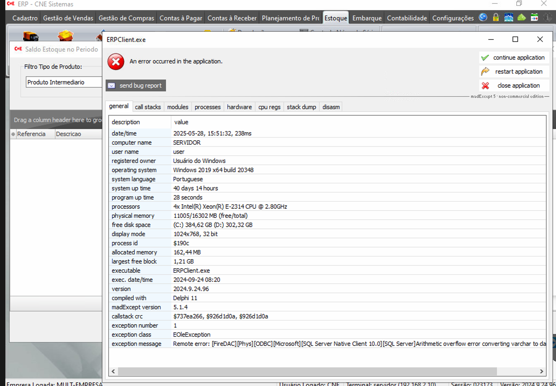556x386 pixels.
Task: Click the restart application button
Action: point(514,72)
